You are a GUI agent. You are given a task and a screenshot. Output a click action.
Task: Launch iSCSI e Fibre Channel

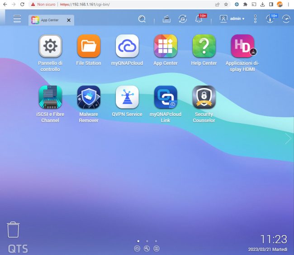50,97
